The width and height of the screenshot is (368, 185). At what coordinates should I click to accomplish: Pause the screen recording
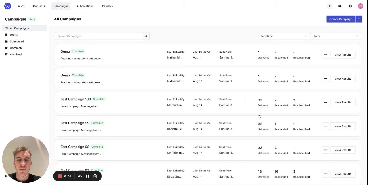[x=87, y=176]
